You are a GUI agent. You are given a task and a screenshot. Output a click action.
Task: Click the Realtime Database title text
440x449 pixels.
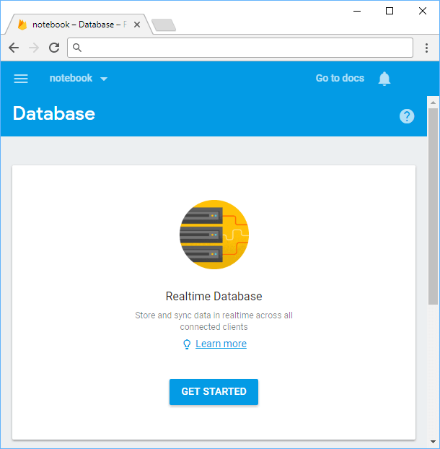(x=214, y=296)
